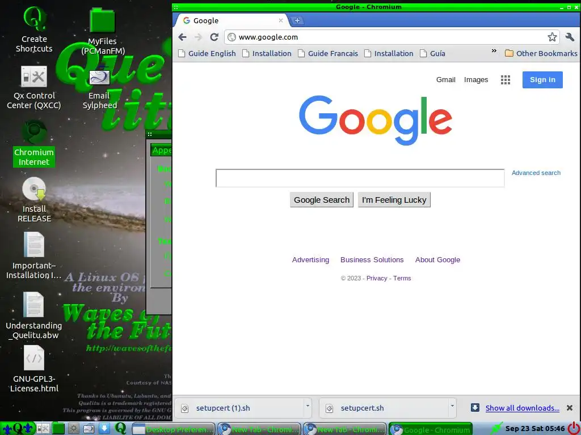The image size is (581, 435).
Task: Open the About Google link
Action: click(437, 259)
